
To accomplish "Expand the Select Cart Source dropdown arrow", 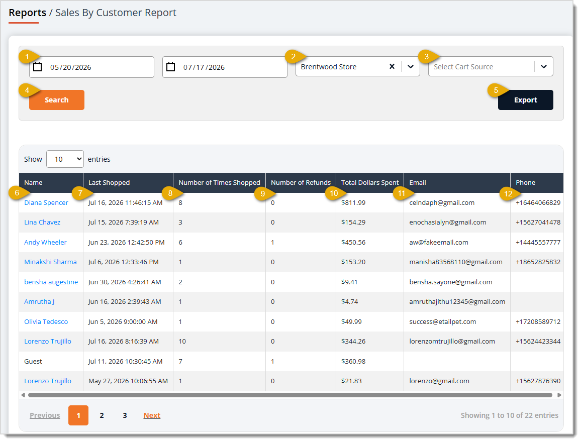I will (544, 67).
